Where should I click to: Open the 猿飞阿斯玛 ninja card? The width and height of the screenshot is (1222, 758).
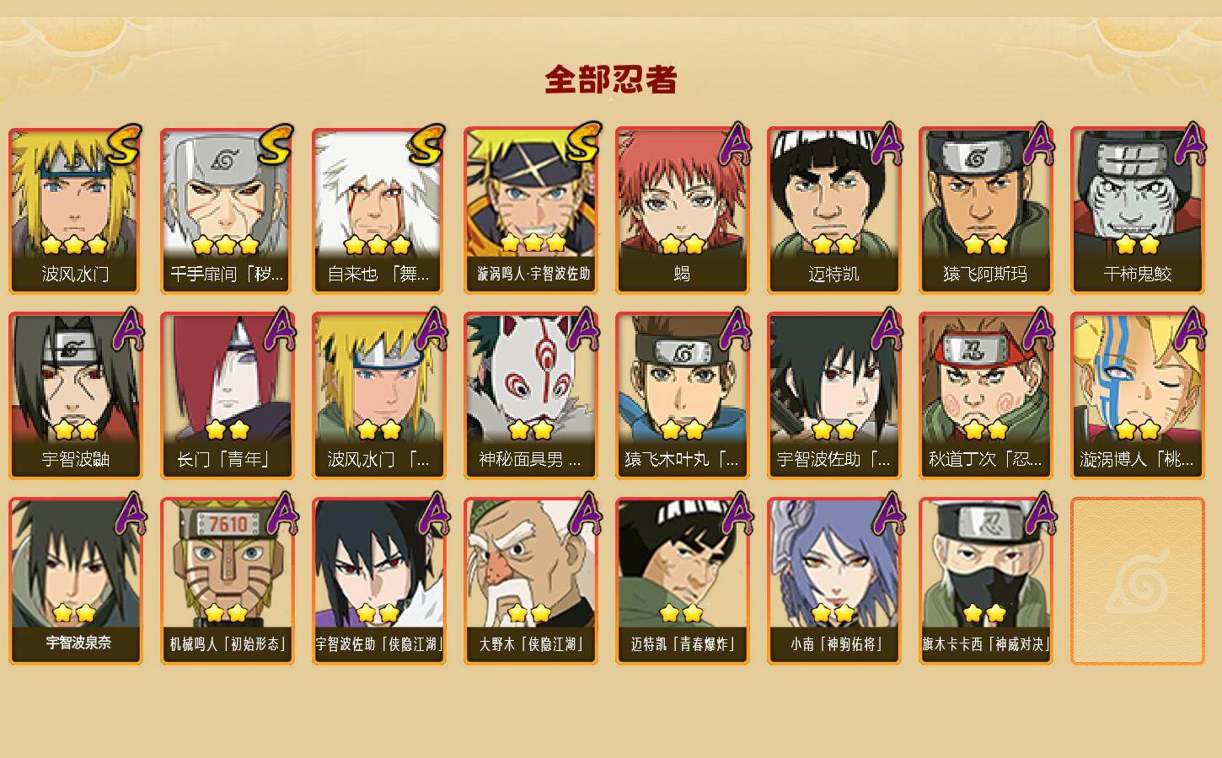986,211
